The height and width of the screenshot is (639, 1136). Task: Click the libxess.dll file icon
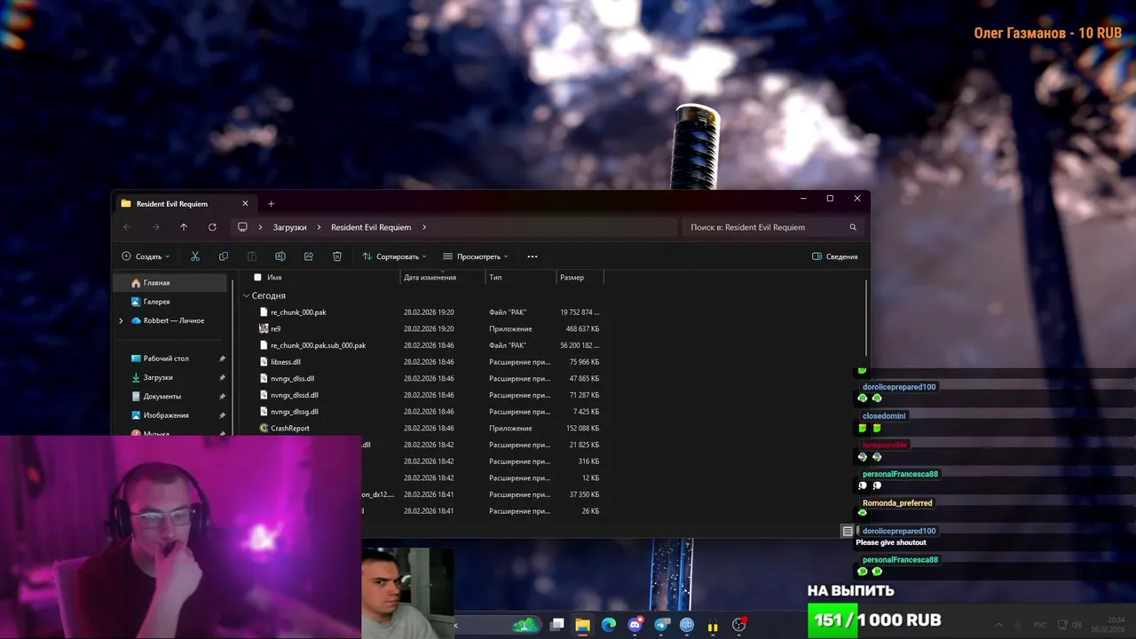click(x=264, y=362)
